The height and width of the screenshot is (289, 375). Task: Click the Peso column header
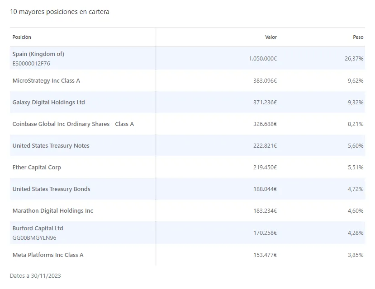pyautogui.click(x=358, y=37)
